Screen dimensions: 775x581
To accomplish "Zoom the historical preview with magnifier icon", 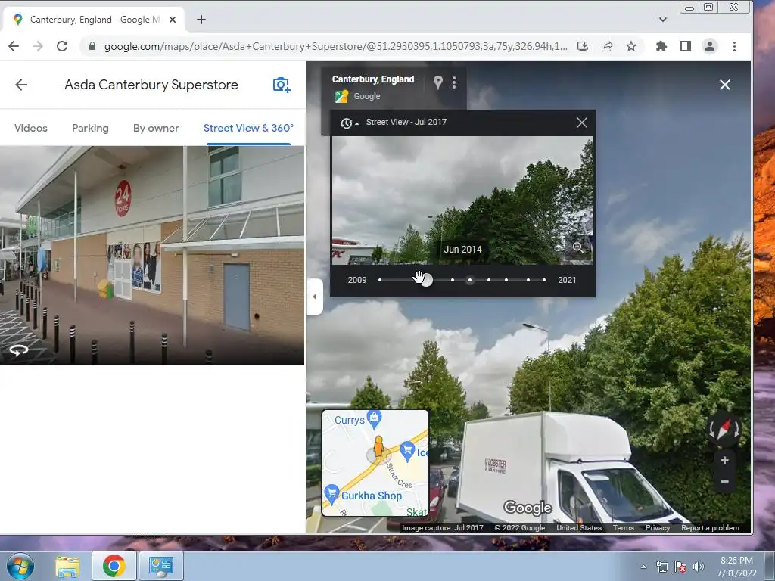I will coord(577,247).
